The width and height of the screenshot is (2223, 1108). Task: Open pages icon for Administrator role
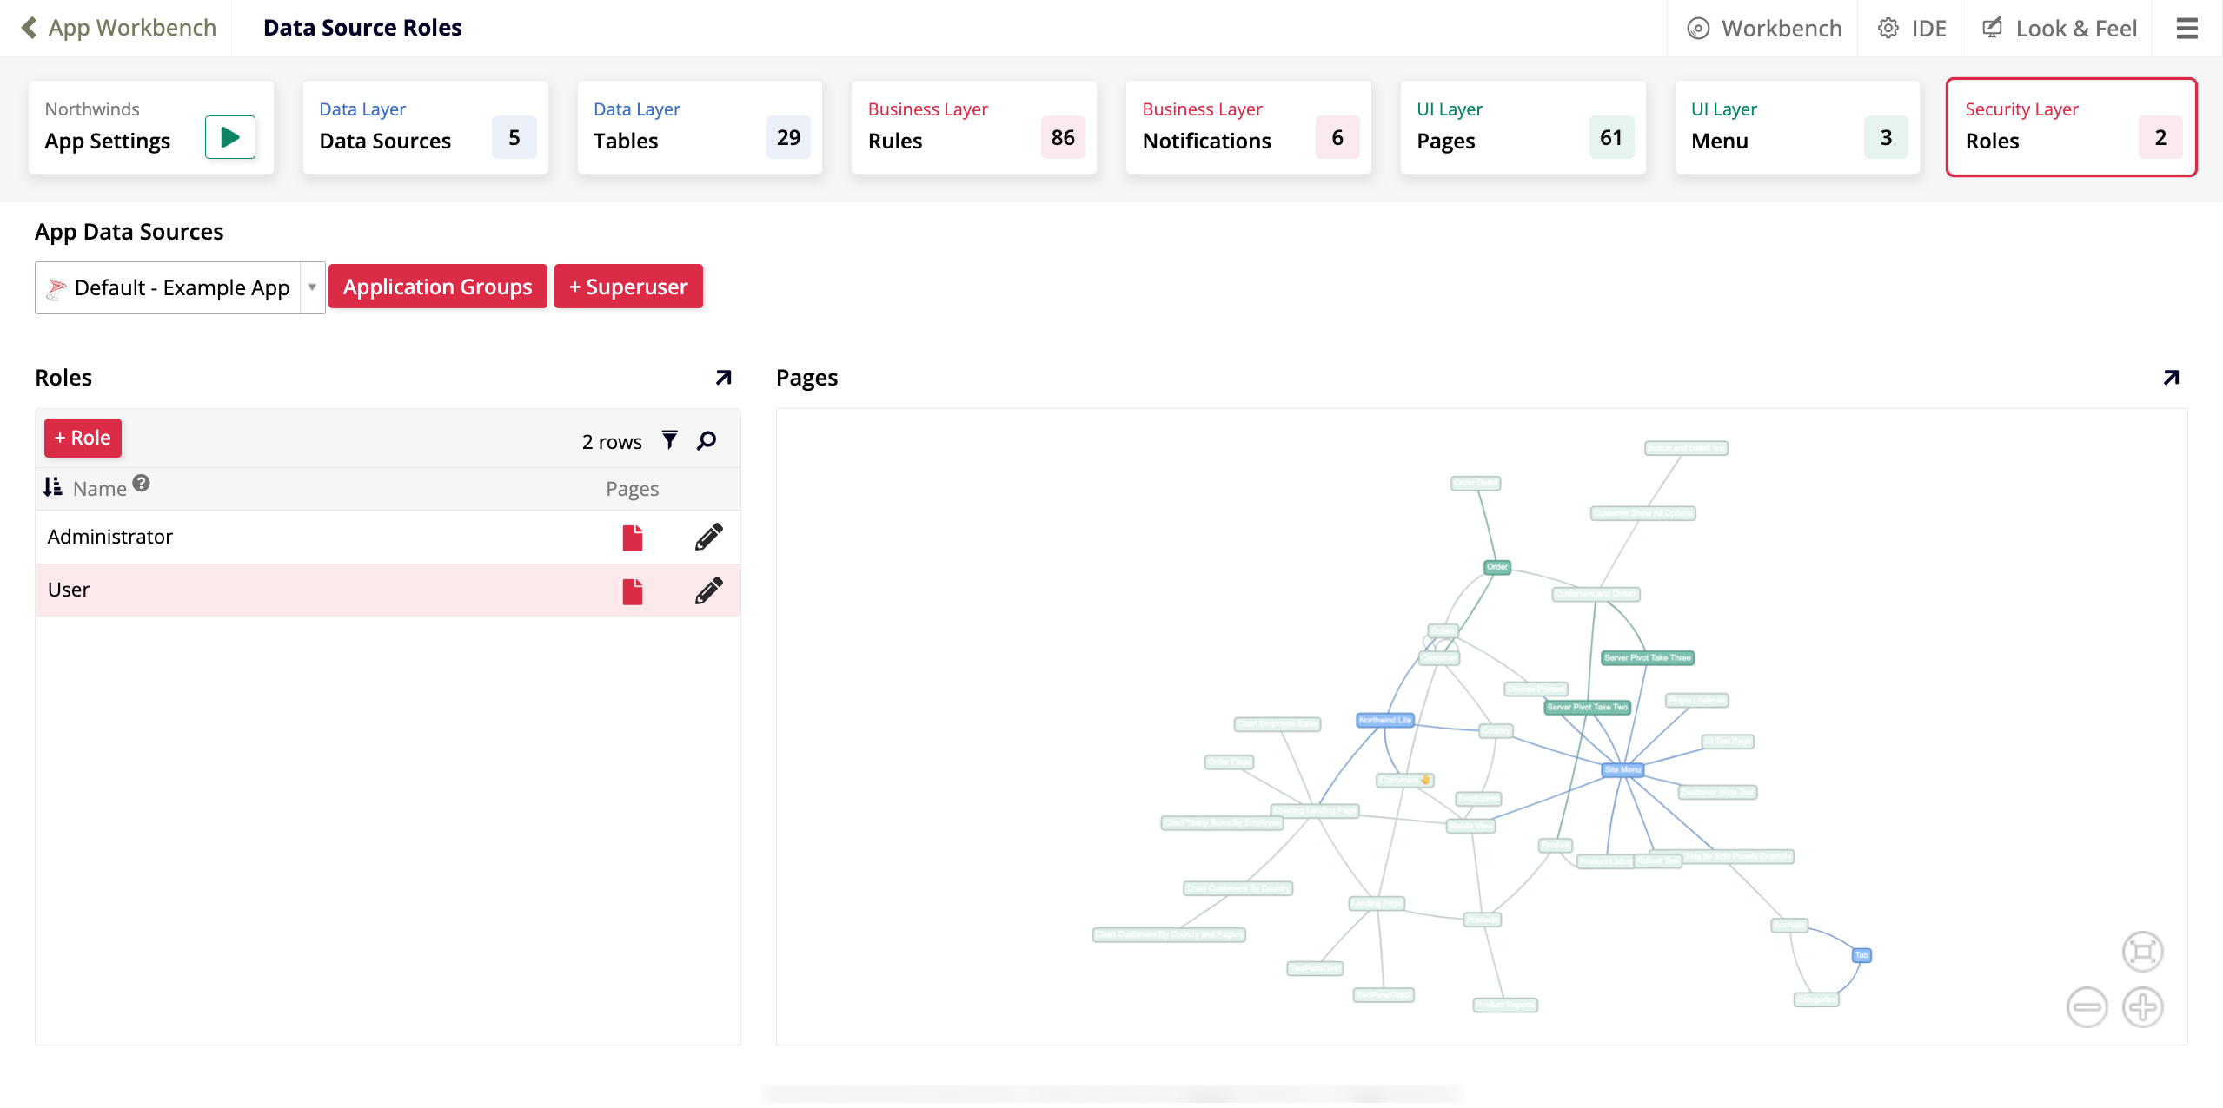point(633,538)
